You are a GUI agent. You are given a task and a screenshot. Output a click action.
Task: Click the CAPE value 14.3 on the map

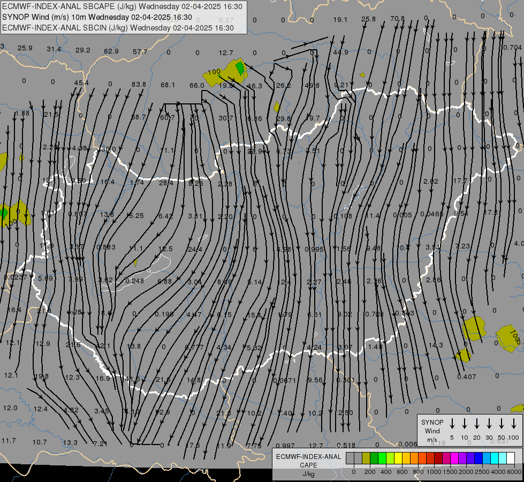coord(436,345)
